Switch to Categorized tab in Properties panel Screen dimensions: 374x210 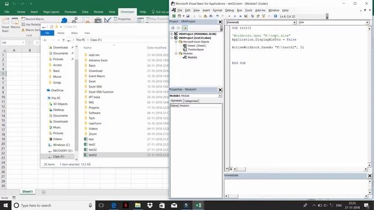pos(191,101)
